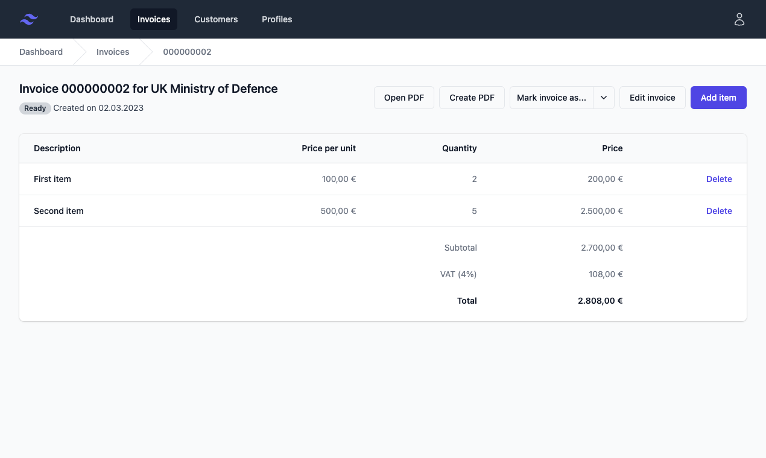
Task: Click Invoices breadcrumb link
Action: click(113, 52)
